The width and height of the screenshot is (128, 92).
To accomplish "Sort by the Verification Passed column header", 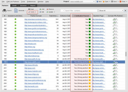I will (81, 16).
